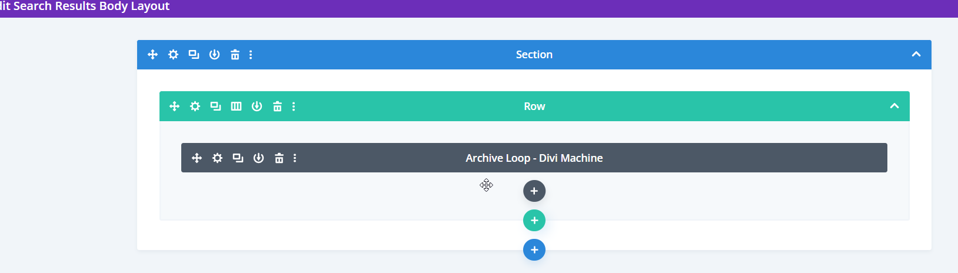Open Section more options menu
Screen dimensions: 958x273
tap(251, 55)
